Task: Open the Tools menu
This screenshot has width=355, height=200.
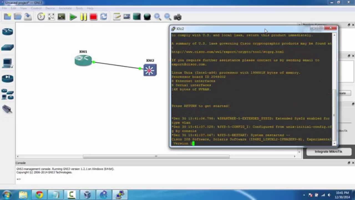Action: (79, 8)
